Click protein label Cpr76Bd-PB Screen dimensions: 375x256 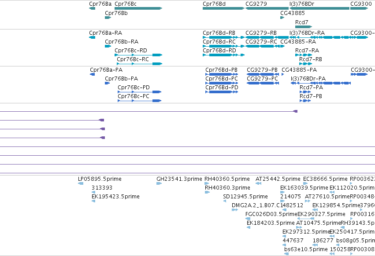click(222, 70)
